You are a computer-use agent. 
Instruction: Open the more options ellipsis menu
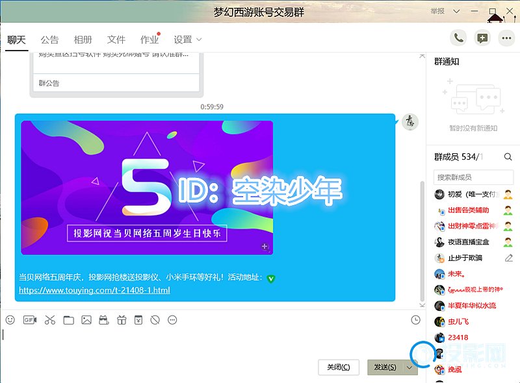(506, 38)
